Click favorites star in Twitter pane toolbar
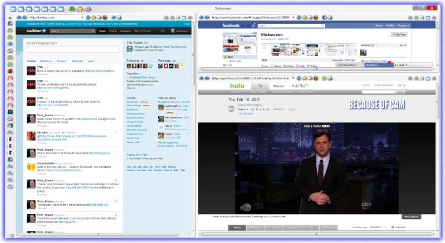This screenshot has height=243, width=445. tap(94, 18)
